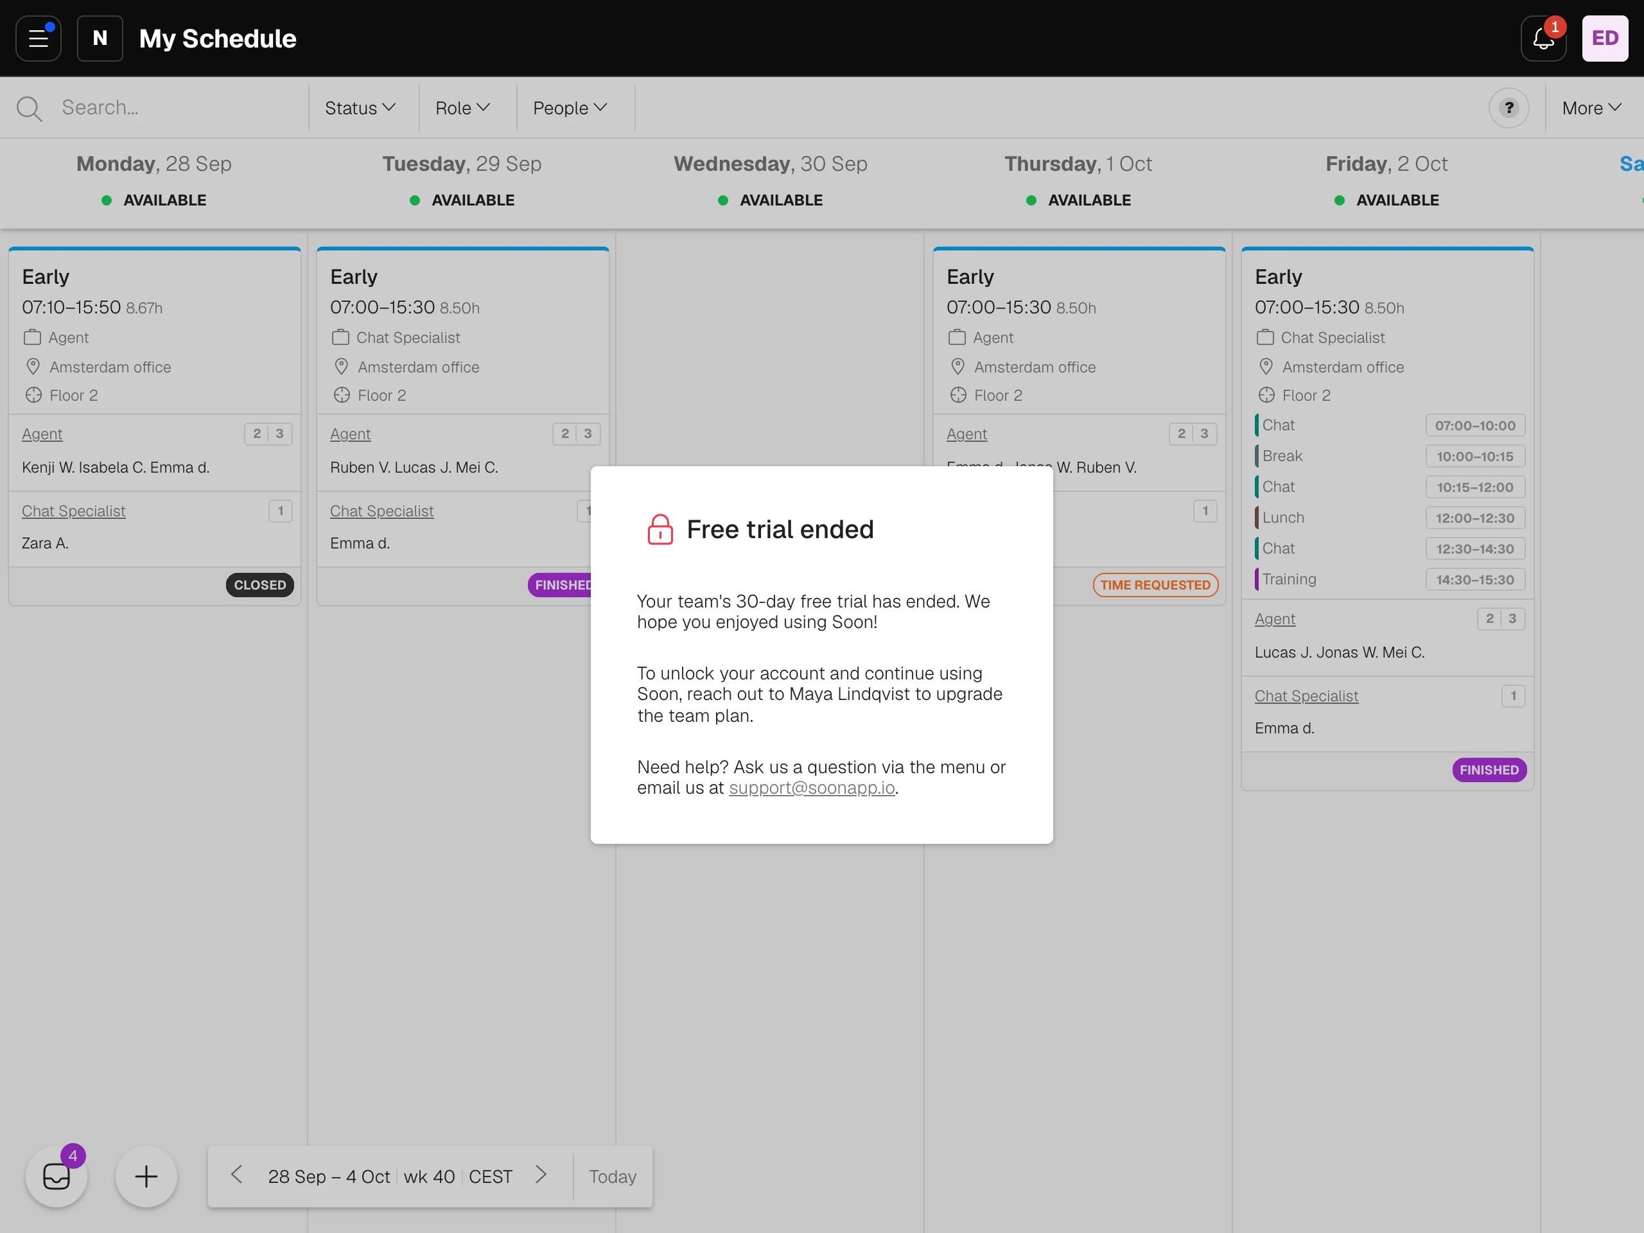The width and height of the screenshot is (1644, 1233).
Task: Click the CLOSED status badge on Monday
Action: tap(260, 585)
